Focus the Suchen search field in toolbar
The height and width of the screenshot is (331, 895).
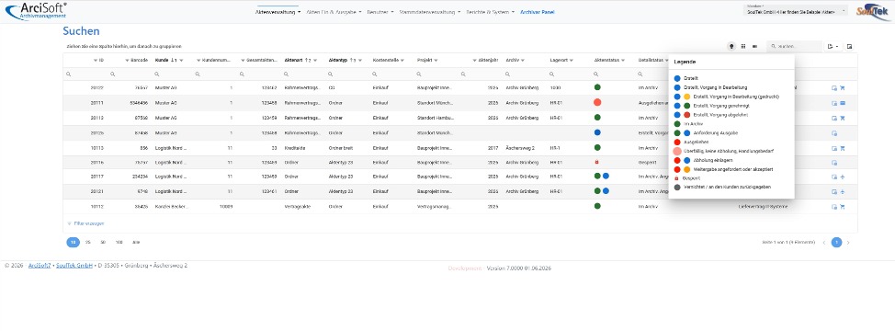tap(793, 46)
